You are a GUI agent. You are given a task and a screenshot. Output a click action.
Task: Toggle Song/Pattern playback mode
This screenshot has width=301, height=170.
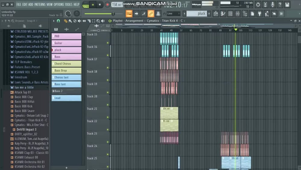[x=85, y=5]
